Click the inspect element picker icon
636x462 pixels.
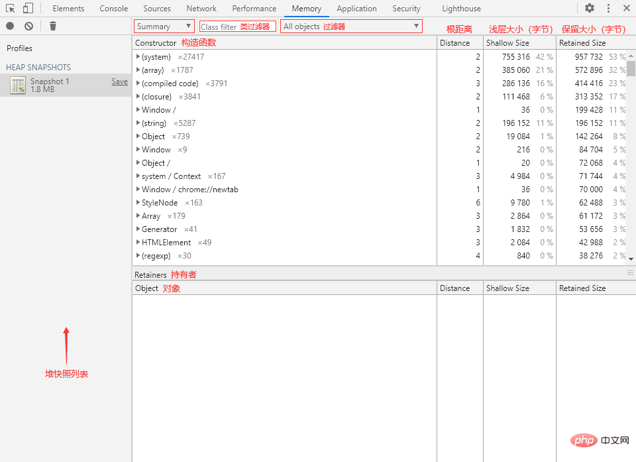(10, 8)
